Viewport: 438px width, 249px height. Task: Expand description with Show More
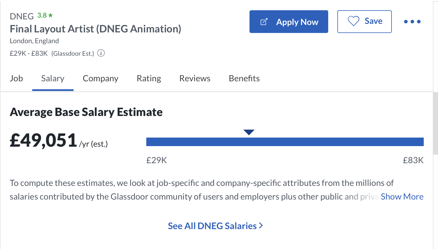tap(402, 197)
